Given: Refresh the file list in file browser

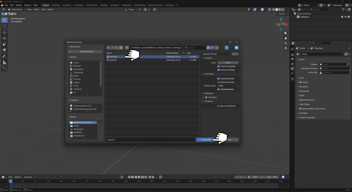Looking at the screenshot, I should (121, 48).
